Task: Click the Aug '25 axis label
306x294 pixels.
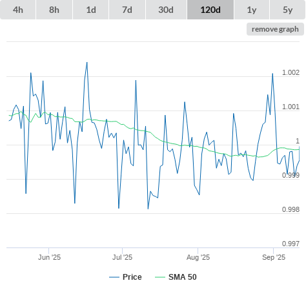Action: coord(198,257)
